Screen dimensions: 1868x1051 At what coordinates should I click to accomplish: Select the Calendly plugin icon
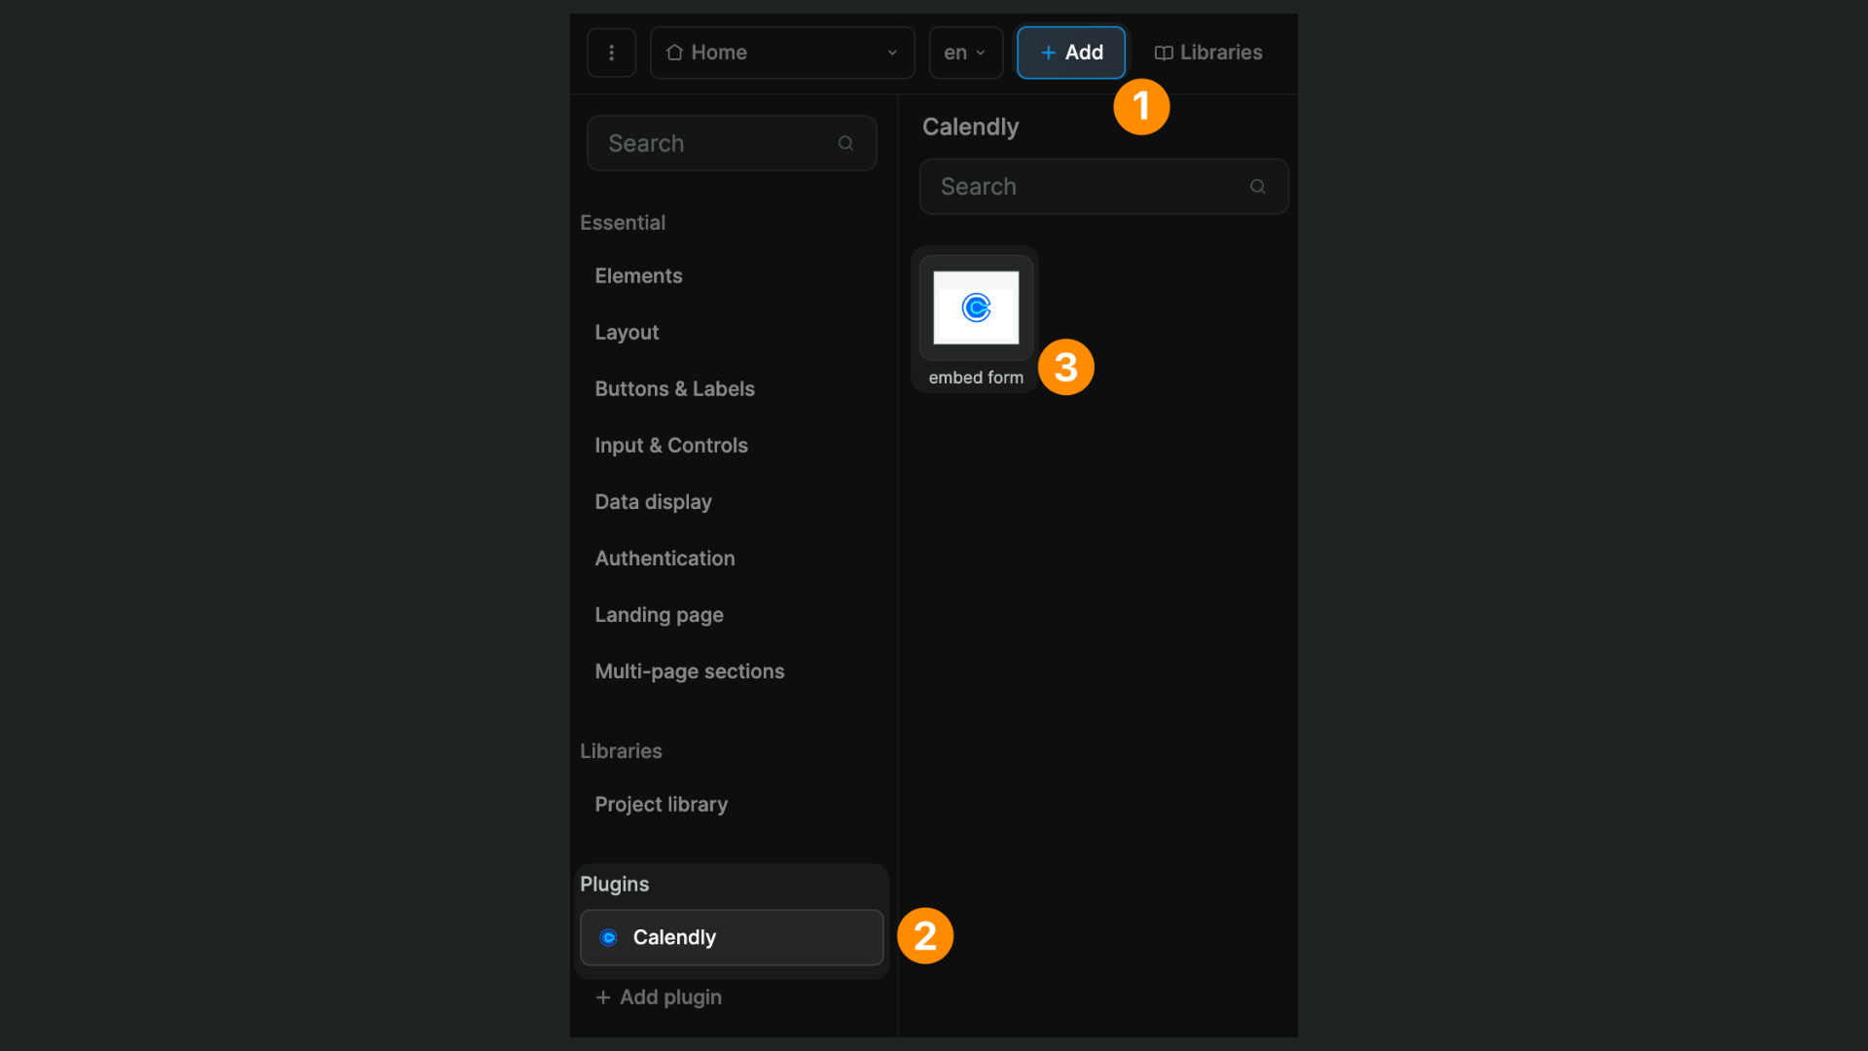point(608,937)
